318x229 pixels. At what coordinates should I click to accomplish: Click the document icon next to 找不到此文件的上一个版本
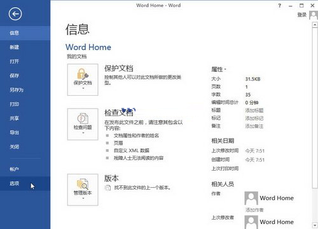[x=108, y=188]
